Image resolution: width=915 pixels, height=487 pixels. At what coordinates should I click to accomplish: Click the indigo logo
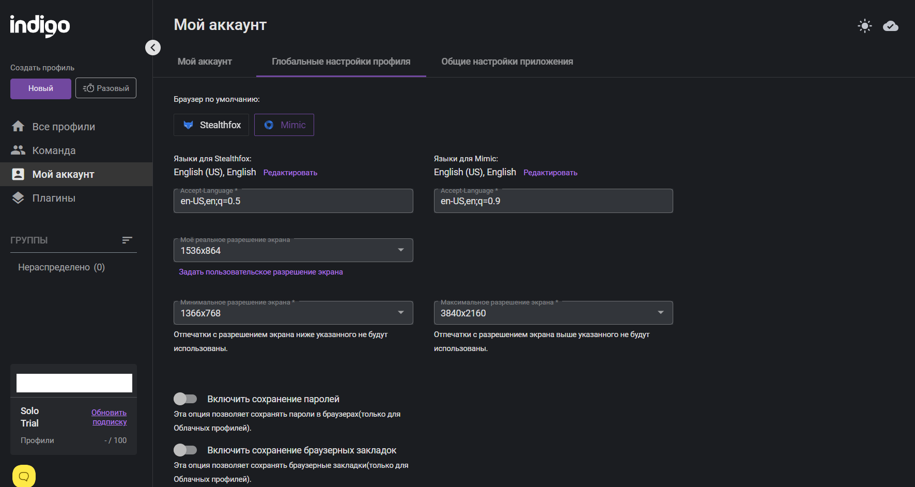[40, 26]
